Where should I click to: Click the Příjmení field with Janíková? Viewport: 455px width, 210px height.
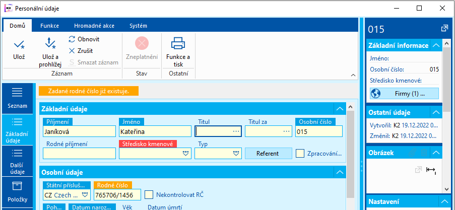click(x=79, y=131)
